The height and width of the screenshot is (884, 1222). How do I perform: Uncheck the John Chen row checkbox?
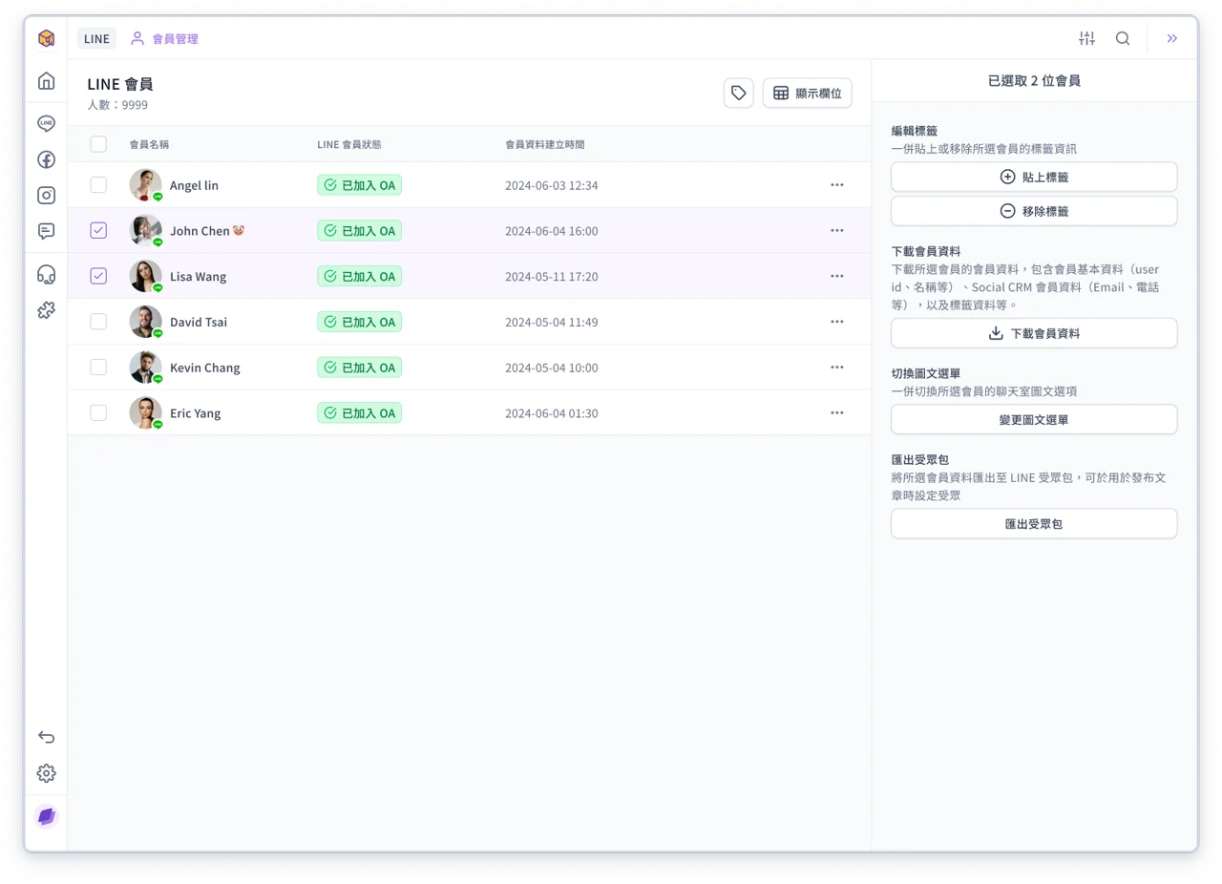(98, 230)
